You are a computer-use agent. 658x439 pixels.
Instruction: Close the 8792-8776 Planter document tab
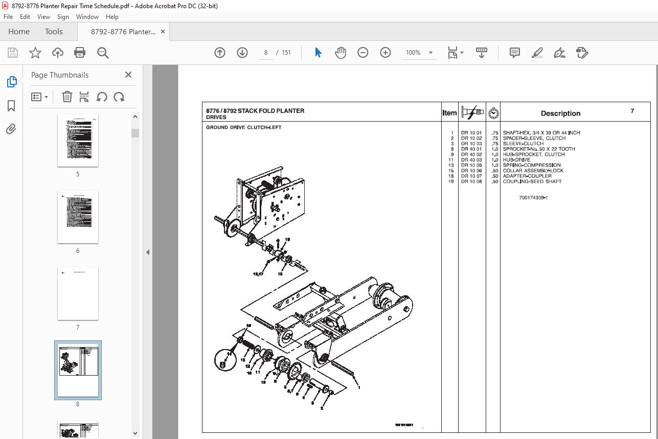click(x=163, y=32)
